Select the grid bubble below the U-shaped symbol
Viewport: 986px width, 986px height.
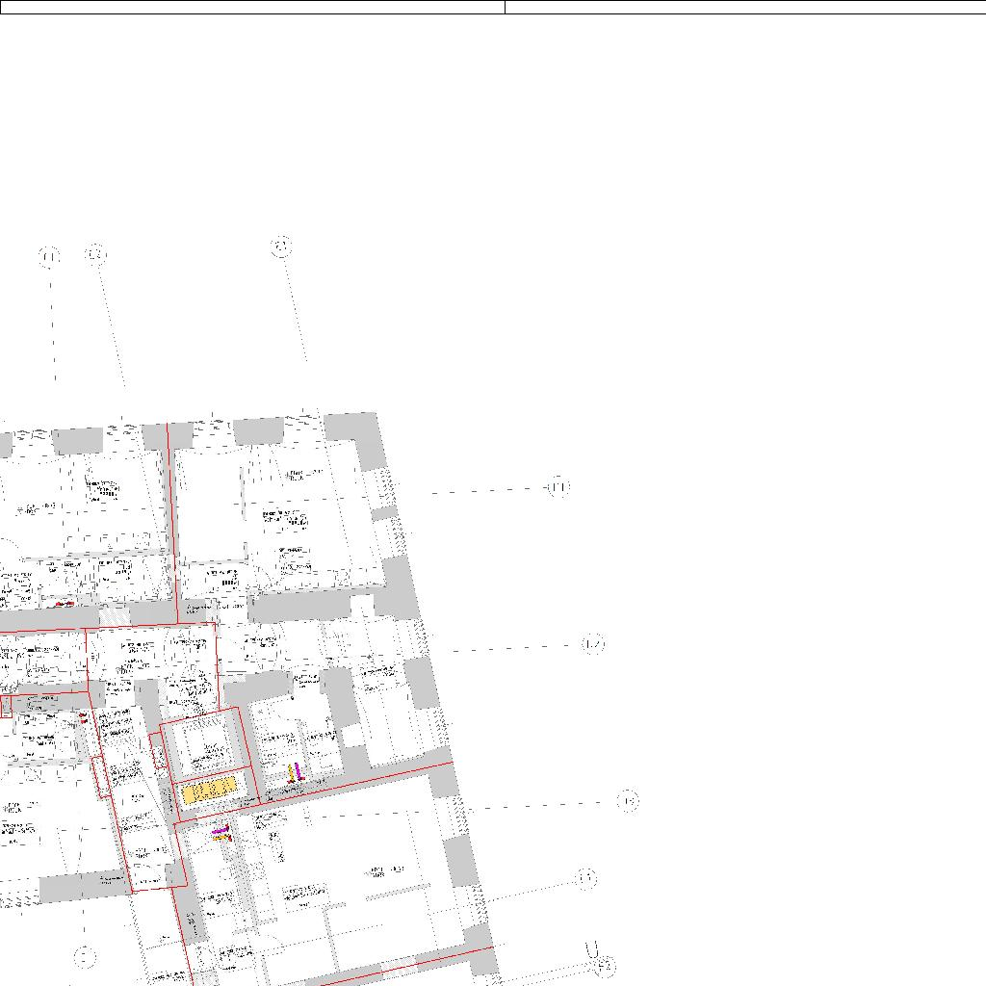pyautogui.click(x=605, y=966)
